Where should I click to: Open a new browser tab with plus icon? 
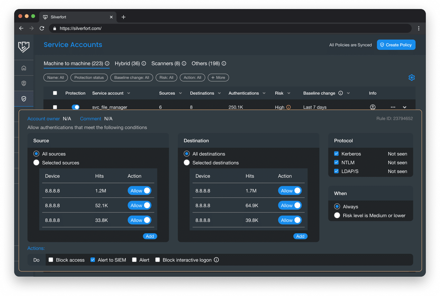pos(124,17)
